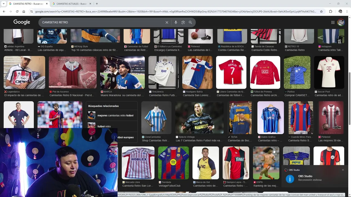Select the CAMISETAS RETRO tab
Viewport: 351px width, 197px height.
[x=28, y=4]
